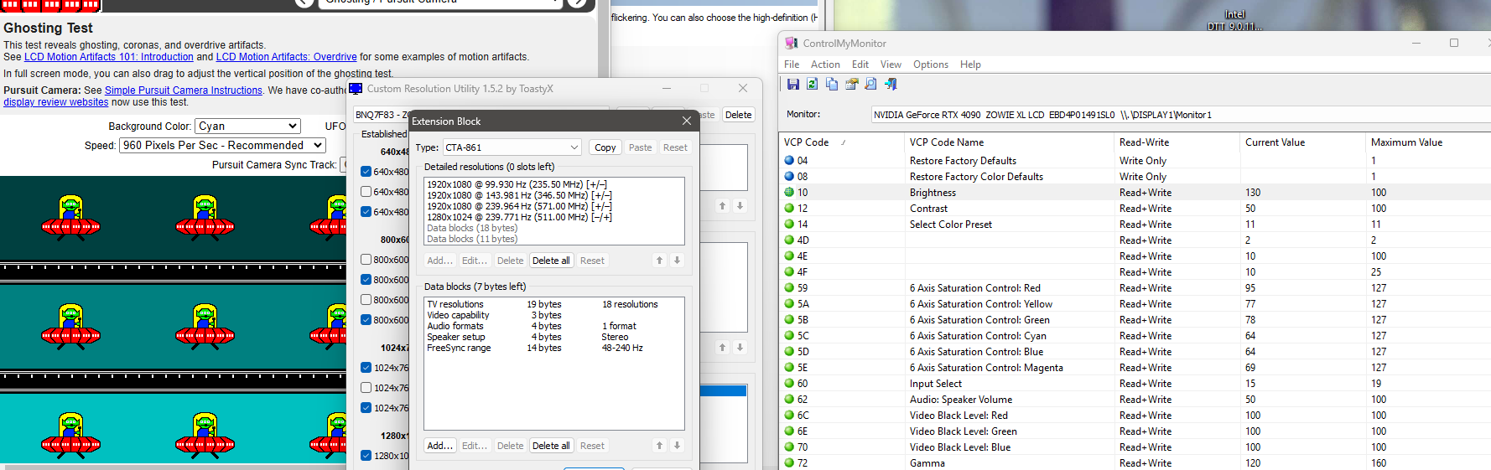The height and width of the screenshot is (470, 1491).
Task: Click Save icon in ControlMyMonitor toolbar
Action: (x=792, y=84)
